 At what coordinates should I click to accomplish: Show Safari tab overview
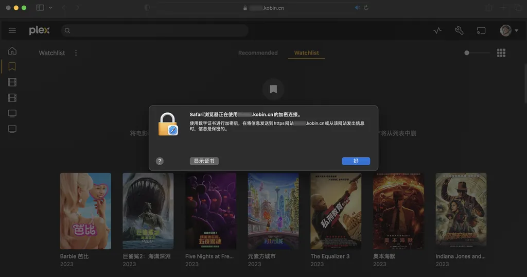[x=518, y=8]
